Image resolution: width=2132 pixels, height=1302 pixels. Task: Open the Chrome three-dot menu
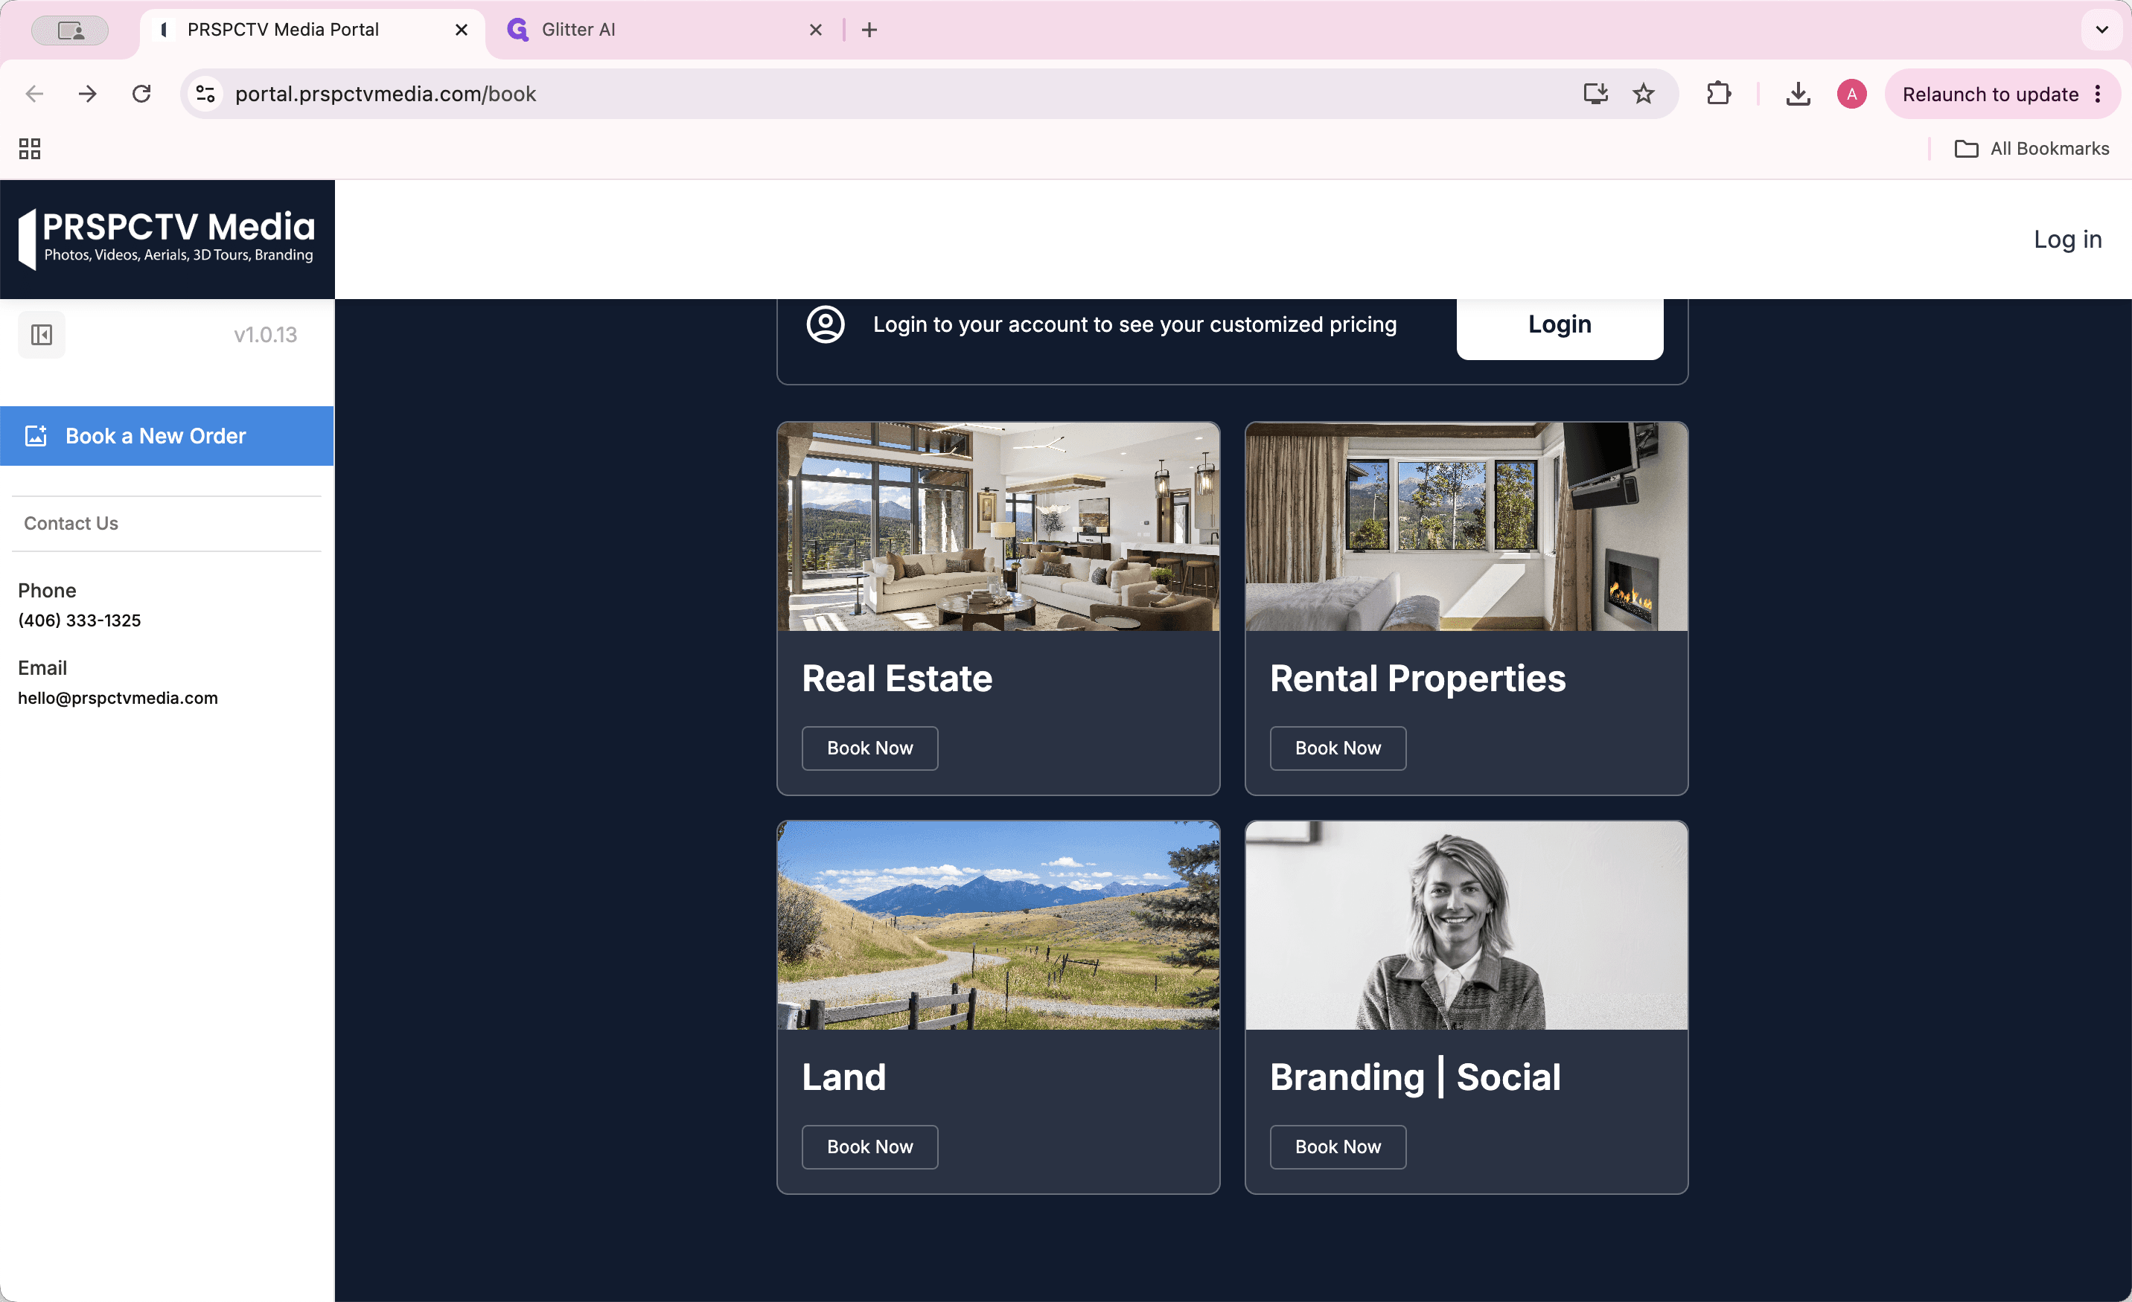point(2099,93)
